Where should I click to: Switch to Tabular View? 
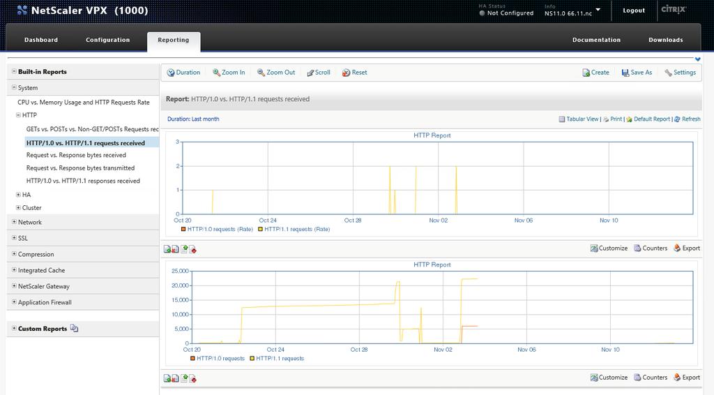579,119
